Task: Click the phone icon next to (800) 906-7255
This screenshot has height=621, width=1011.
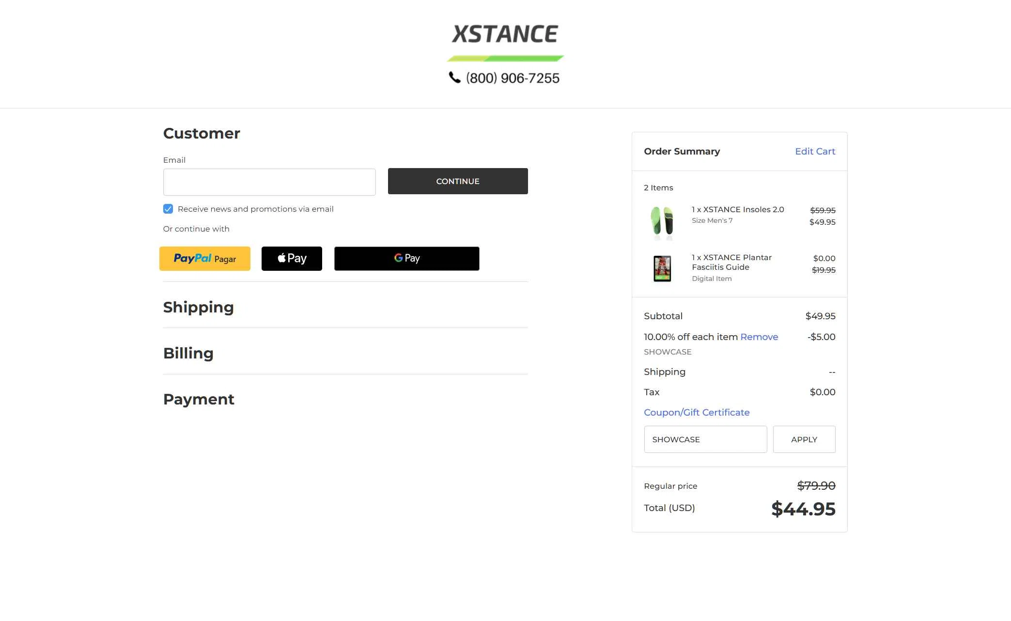Action: click(x=454, y=78)
